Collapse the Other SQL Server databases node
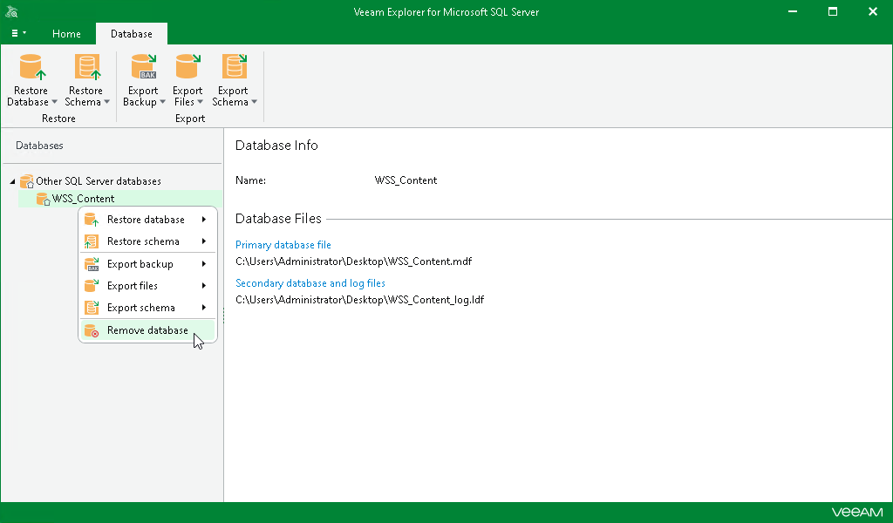The height and width of the screenshot is (523, 893). tap(12, 181)
